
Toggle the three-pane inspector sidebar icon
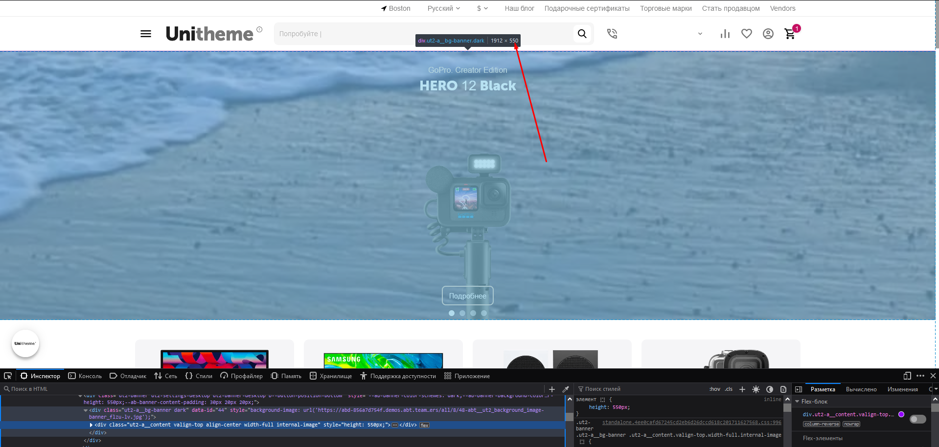click(799, 389)
